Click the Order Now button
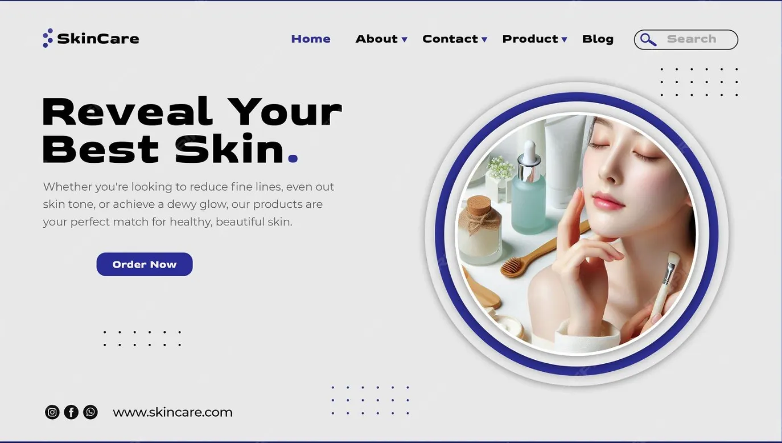 click(145, 264)
